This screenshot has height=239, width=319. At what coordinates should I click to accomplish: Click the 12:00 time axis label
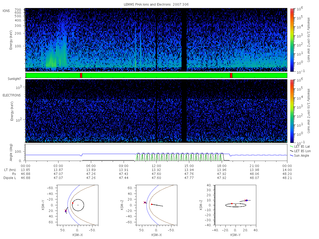pos(156,165)
